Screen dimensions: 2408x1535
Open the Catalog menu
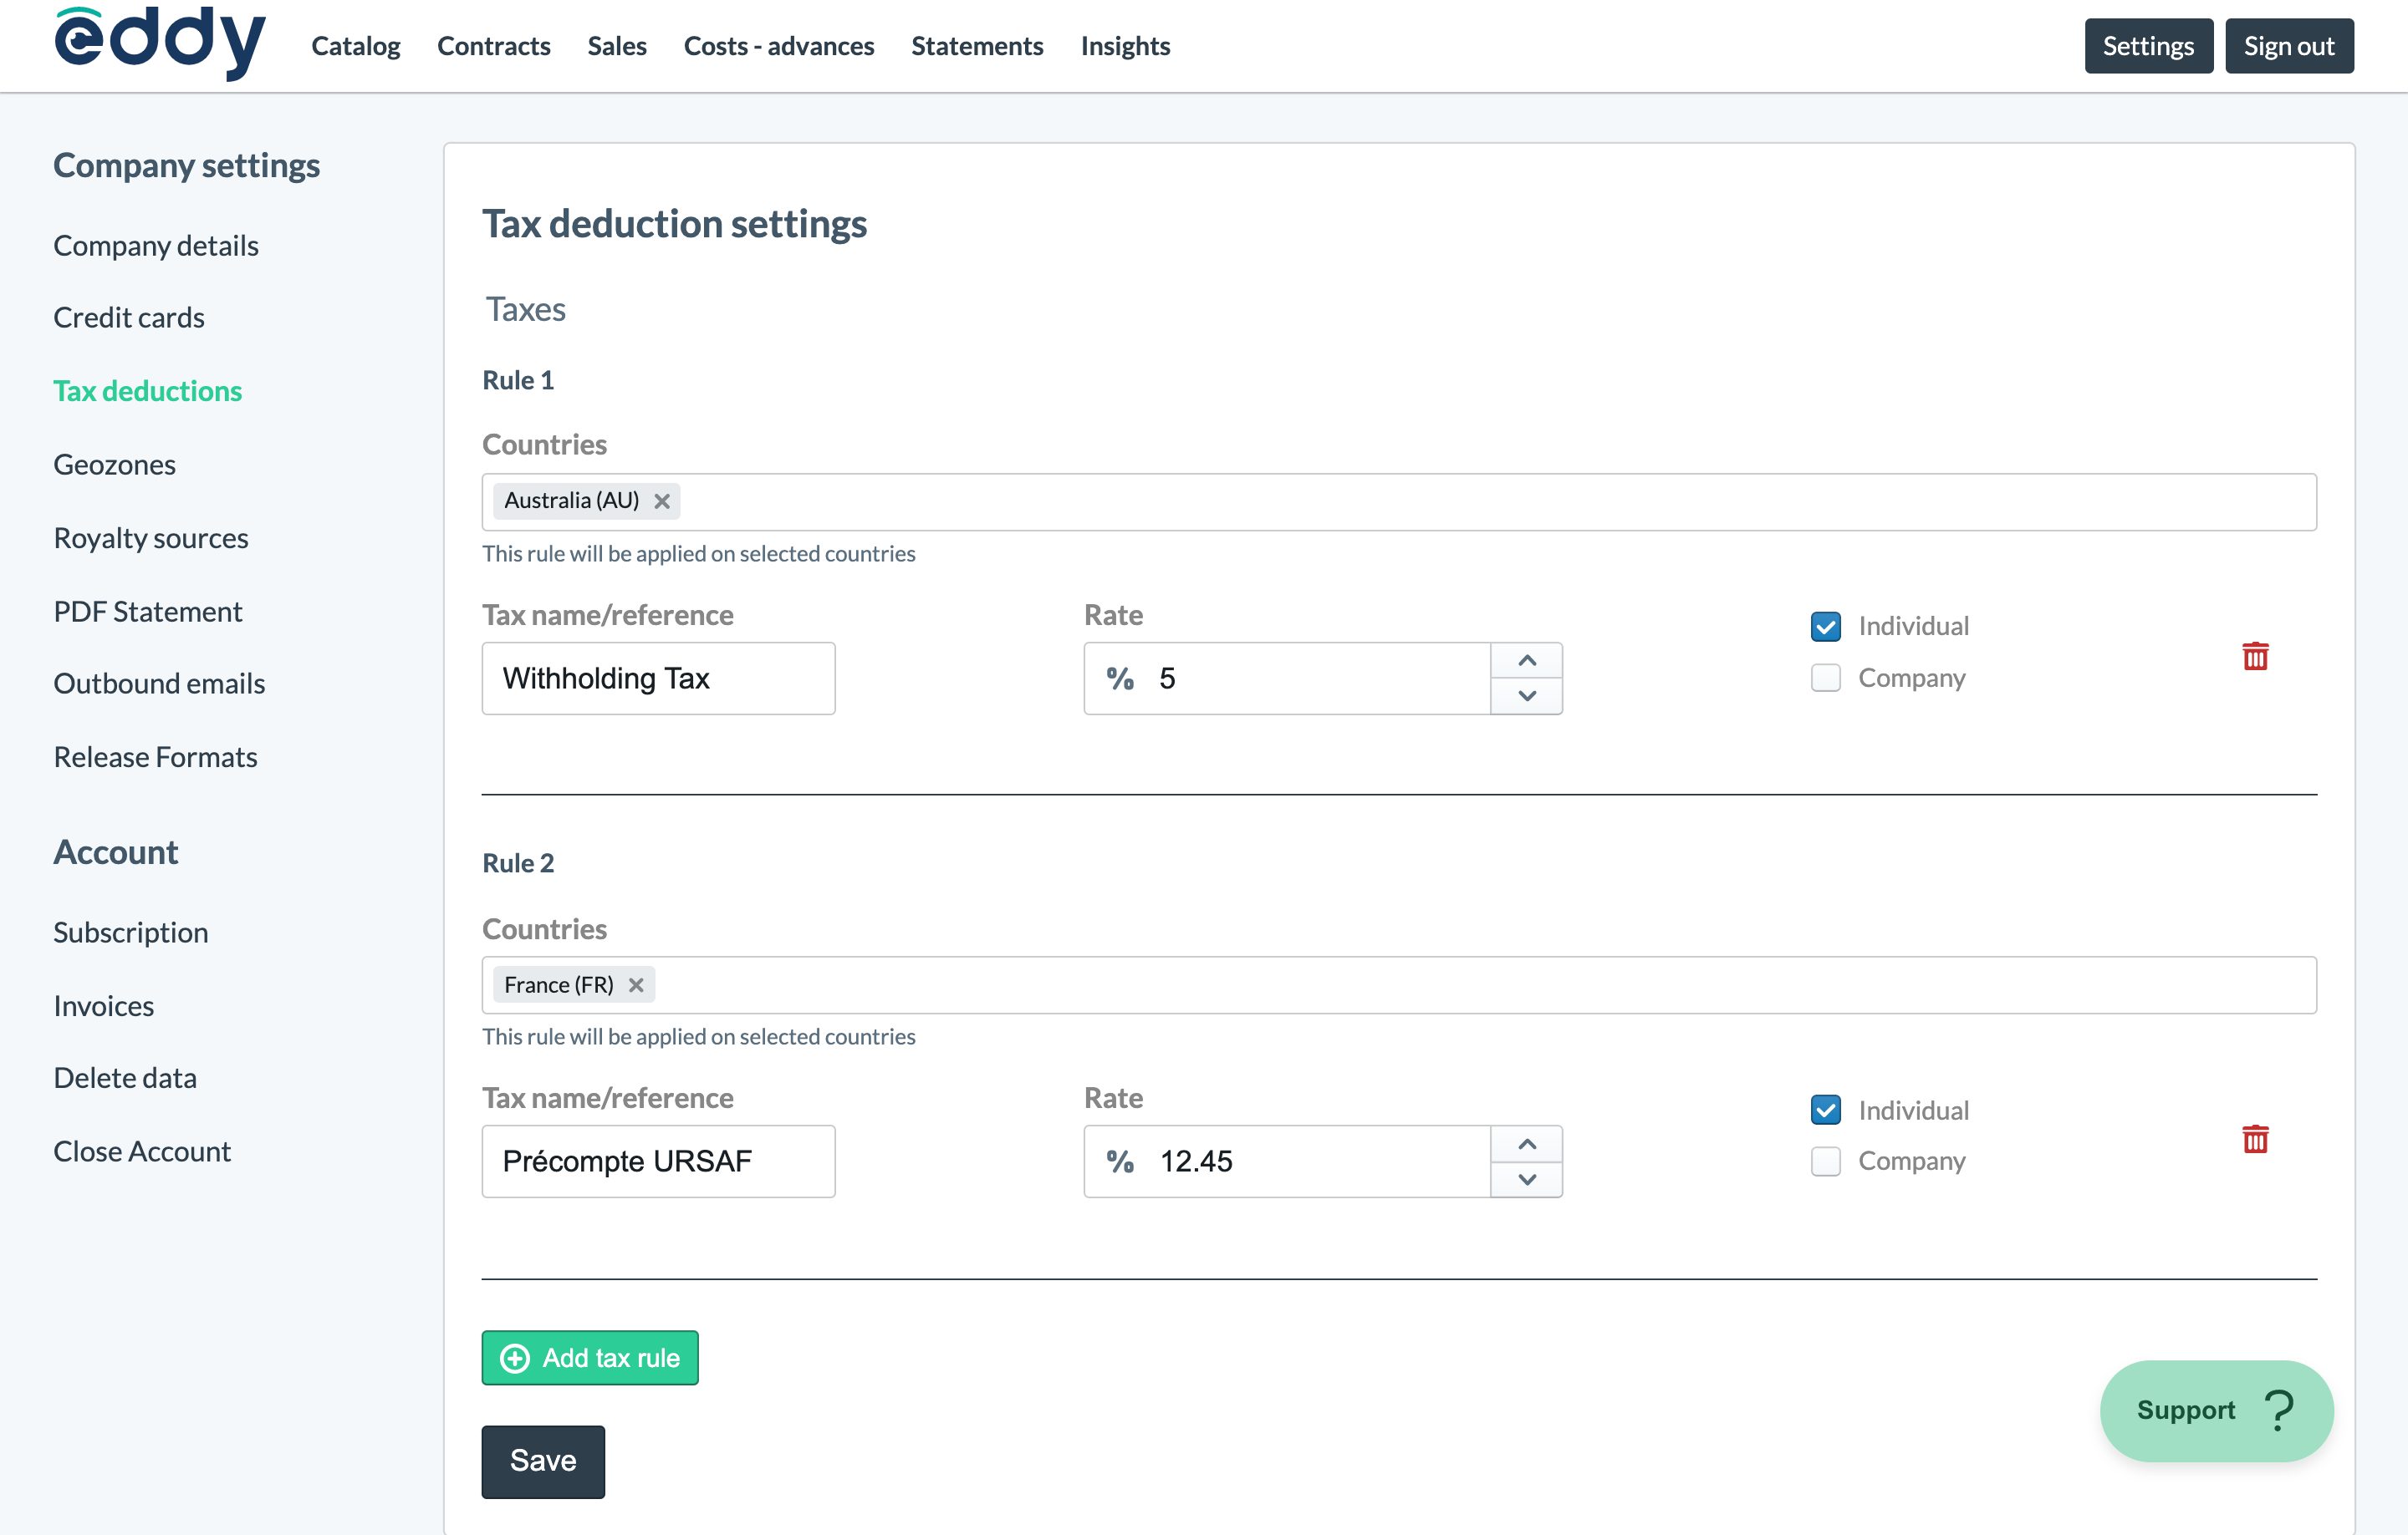[355, 46]
